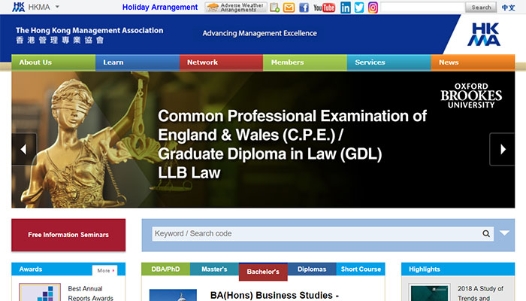Open the YouTube icon link
The image size is (526, 301).
[324, 8]
